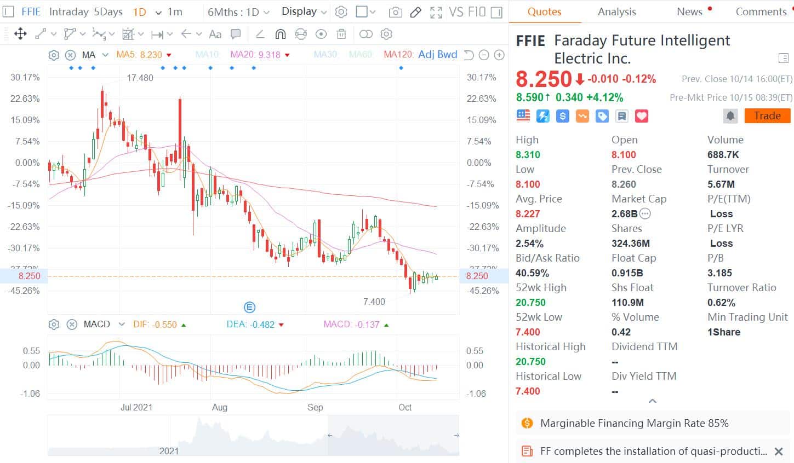Toggle the left sidebar panel
The width and height of the screenshot is (794, 463).
pos(8,12)
